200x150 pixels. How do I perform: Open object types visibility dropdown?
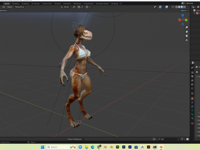pos(156,7)
